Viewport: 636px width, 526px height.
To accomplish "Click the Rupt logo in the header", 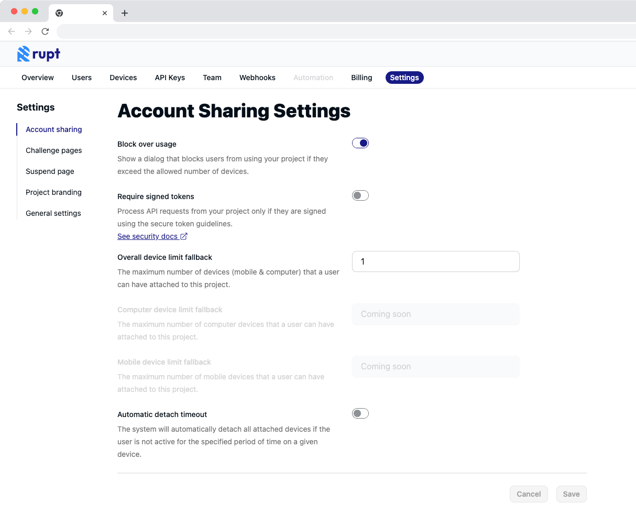I will coord(38,54).
